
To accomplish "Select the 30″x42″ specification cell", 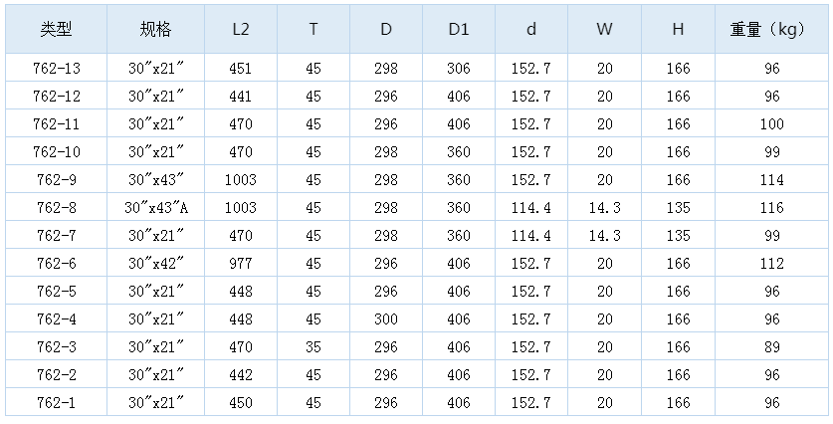I will point(156,263).
